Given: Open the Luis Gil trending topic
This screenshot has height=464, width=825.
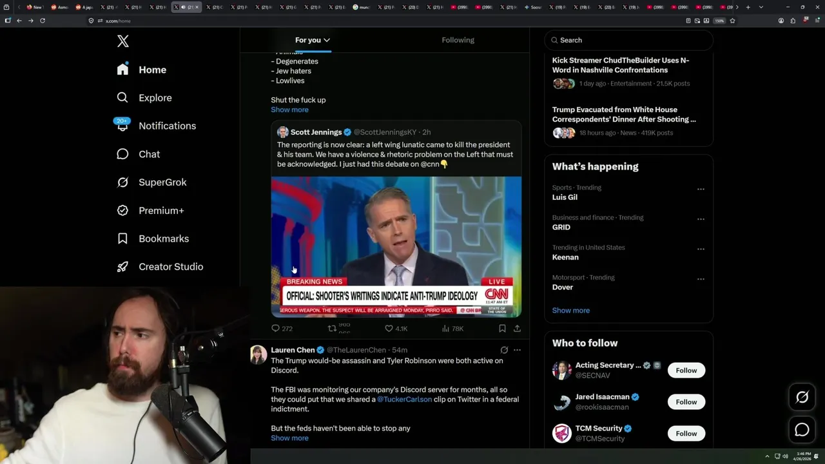Looking at the screenshot, I should [x=565, y=197].
